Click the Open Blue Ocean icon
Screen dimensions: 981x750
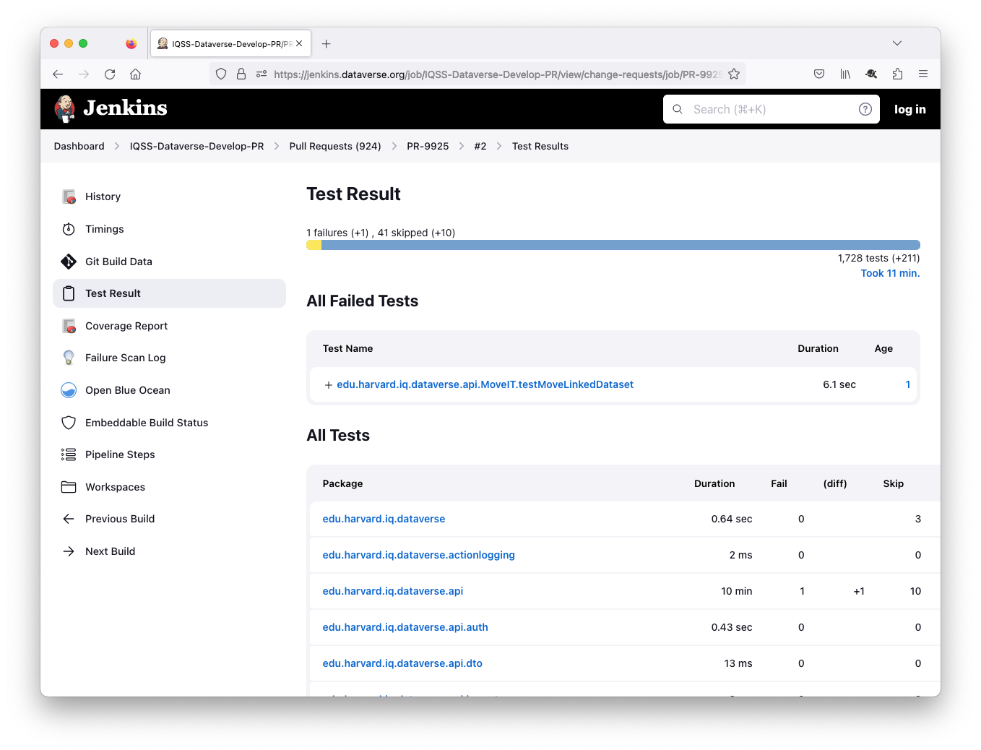[x=69, y=390]
